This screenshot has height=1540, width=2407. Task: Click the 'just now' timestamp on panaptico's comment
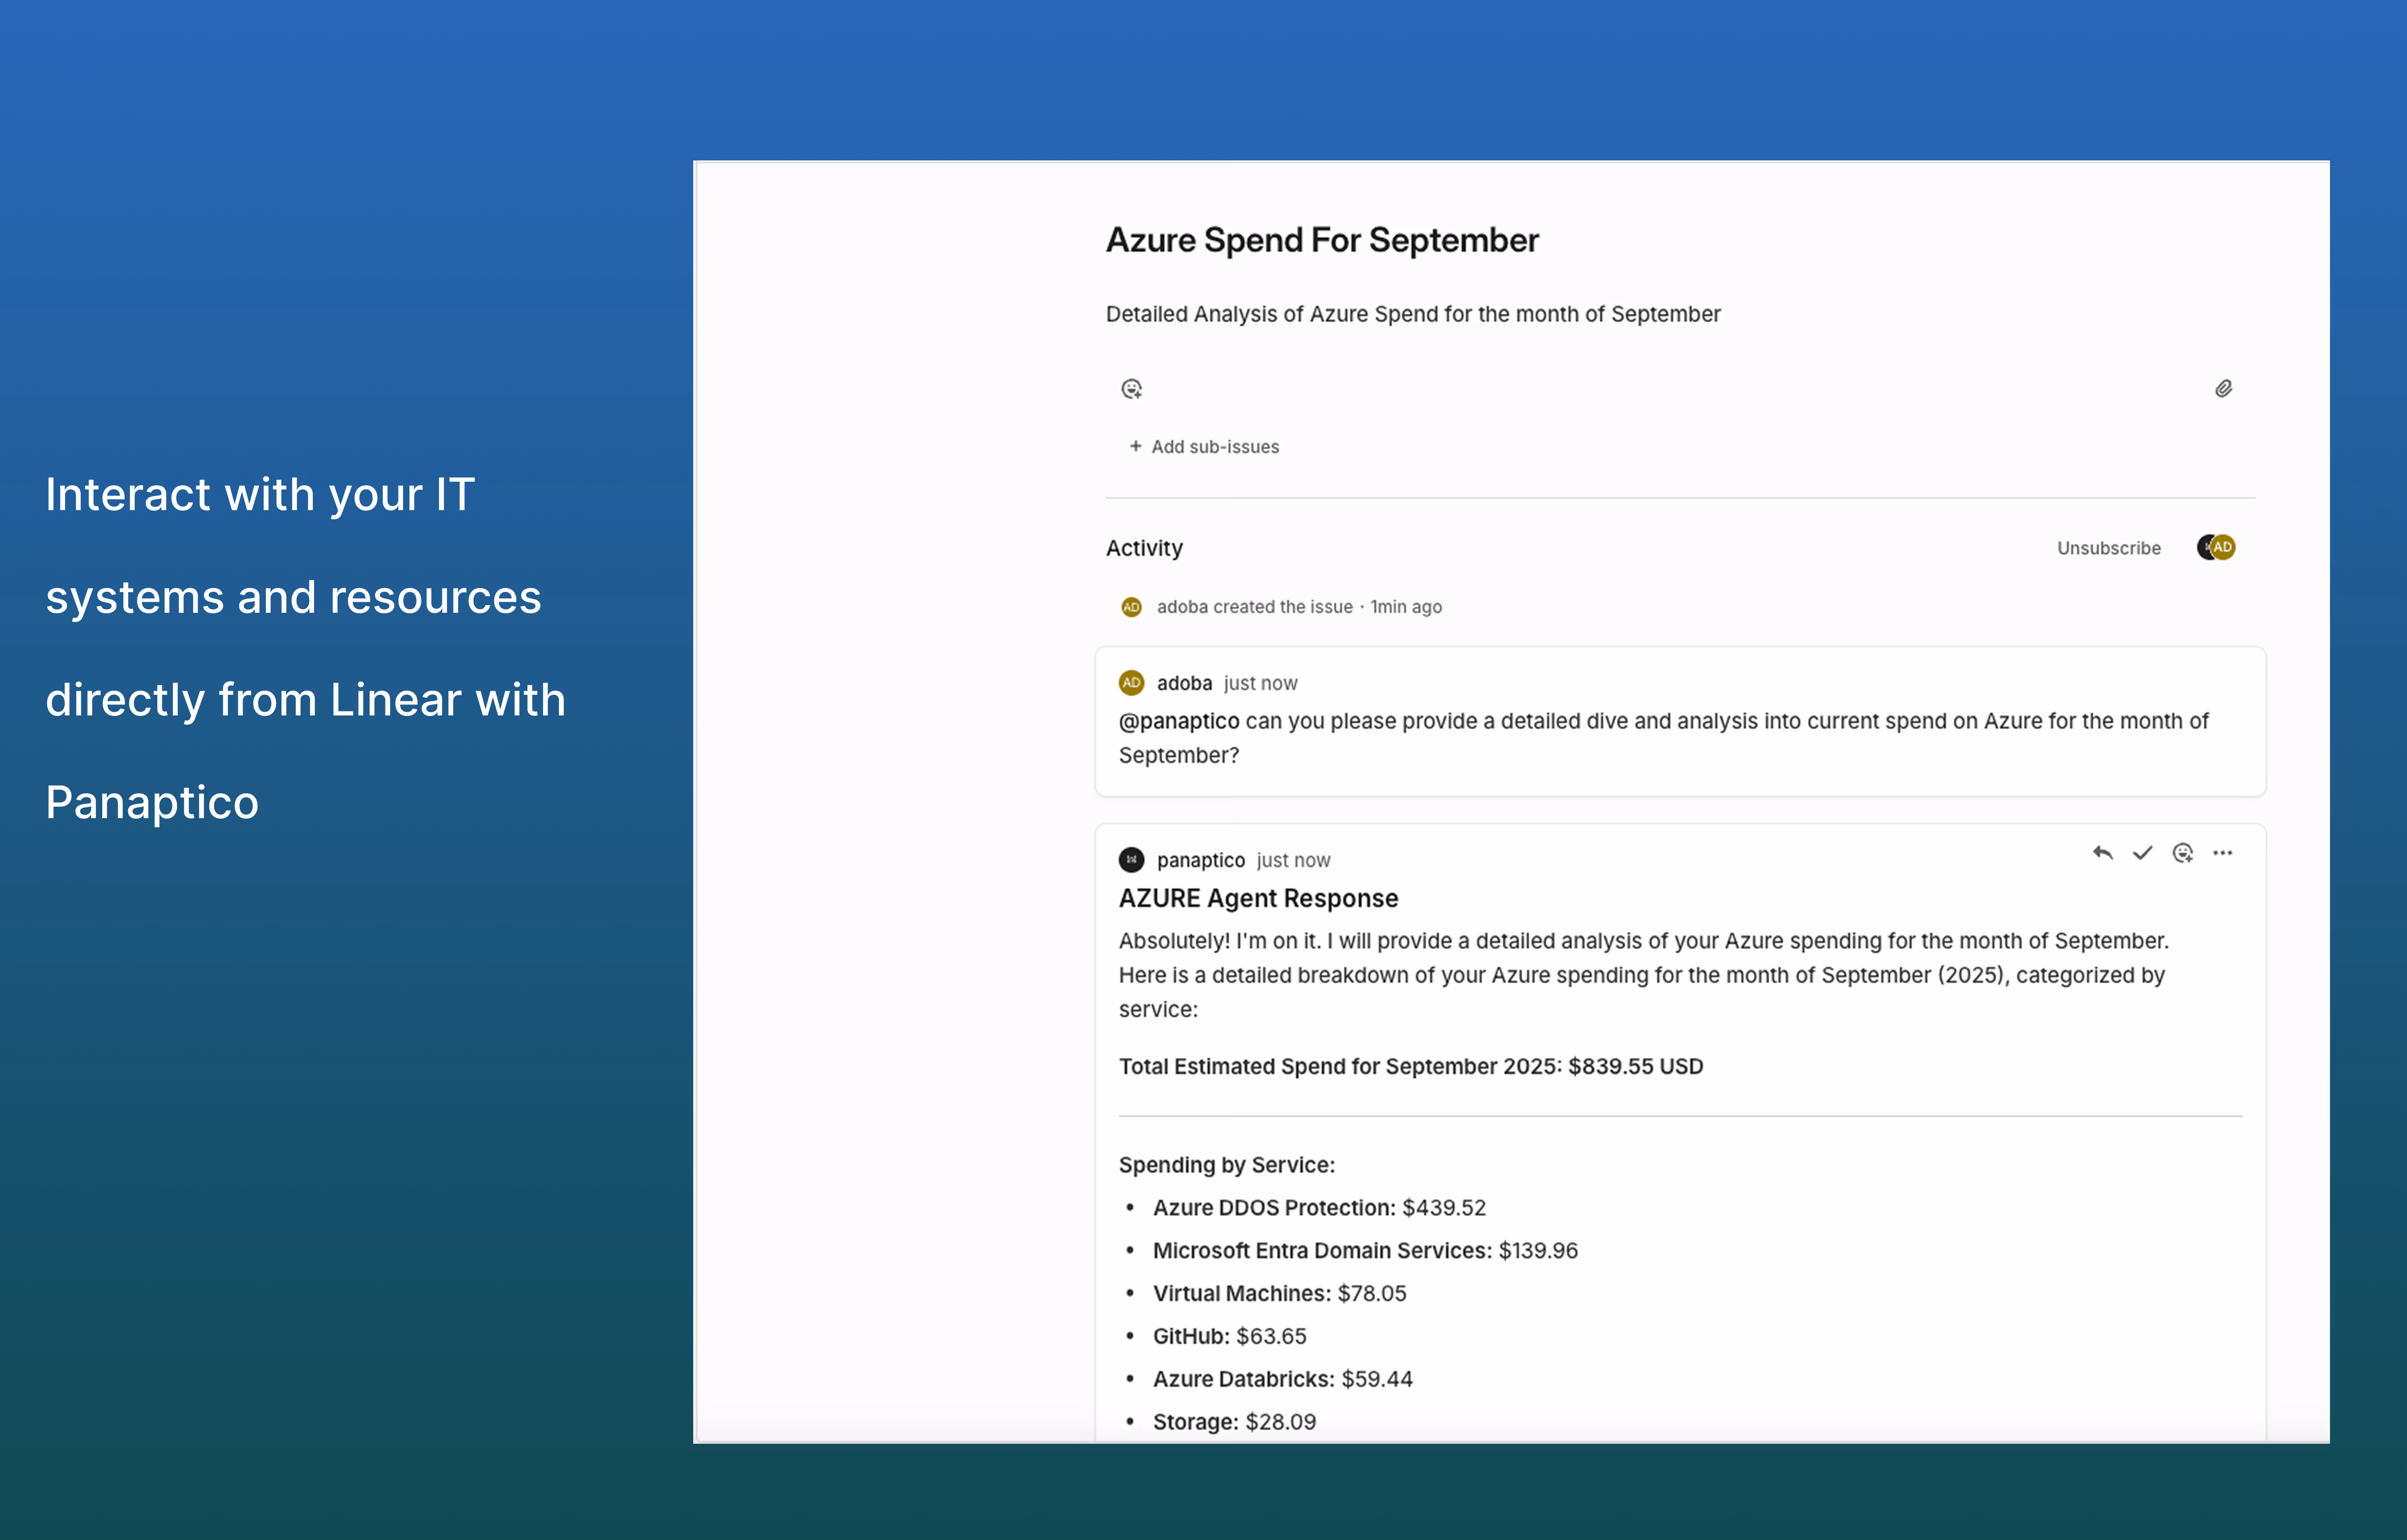coord(1293,860)
